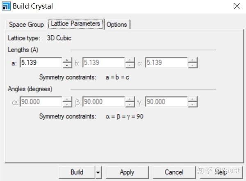Click into the length a input field
Viewport: 246px width, 181px height.
click(x=40, y=63)
